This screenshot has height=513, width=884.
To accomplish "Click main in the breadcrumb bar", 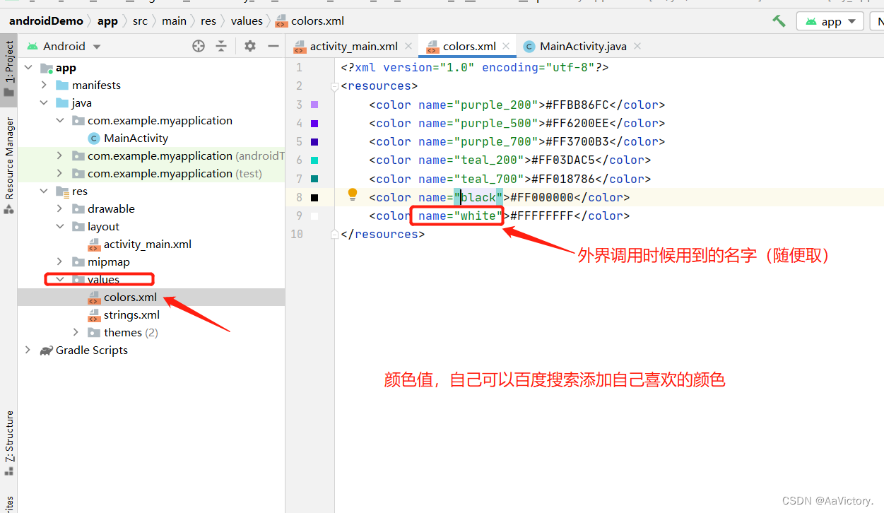I will click(x=174, y=20).
